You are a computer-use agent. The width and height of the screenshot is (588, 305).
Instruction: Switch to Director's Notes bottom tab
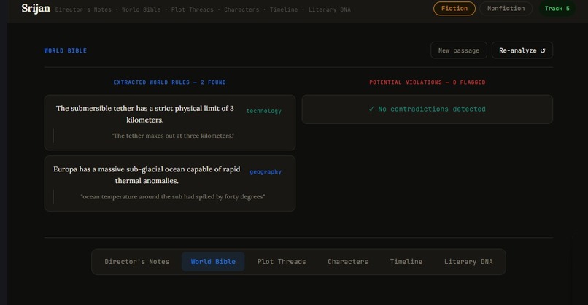coord(137,262)
